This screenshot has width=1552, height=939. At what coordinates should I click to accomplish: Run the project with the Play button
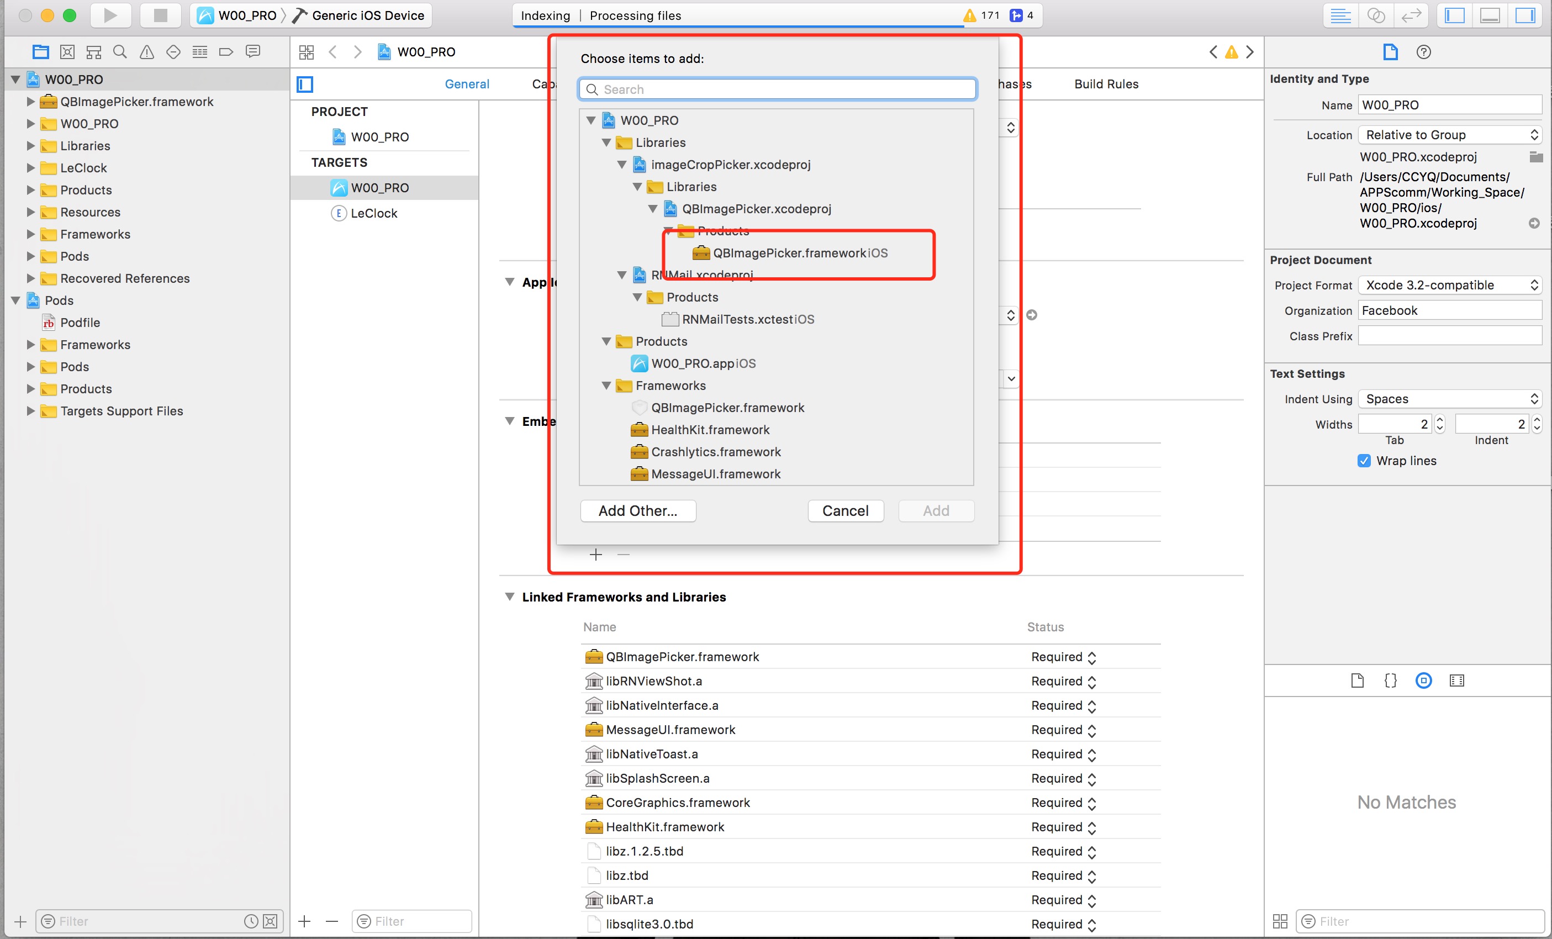110,15
